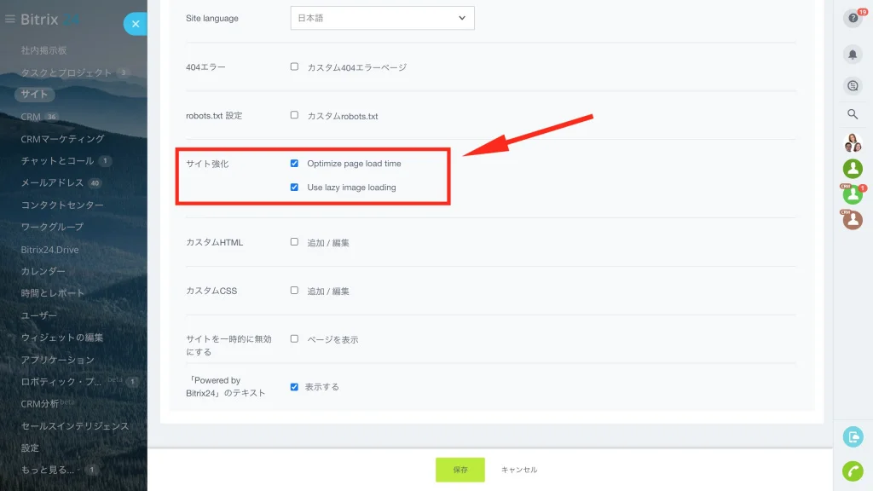This screenshot has width=873, height=491.
Task: Enable カスタムrobots.txt checkbox
Action: (x=294, y=115)
